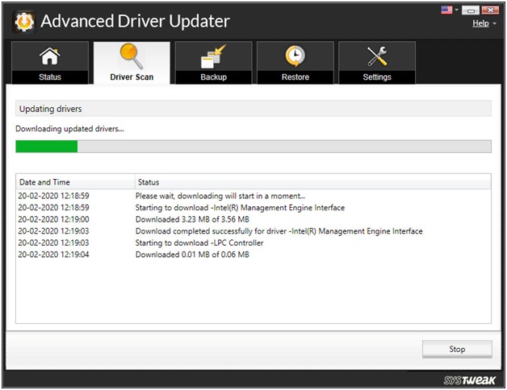Click the Status column header in the log
This screenshot has width=507, height=390.
tap(312, 182)
